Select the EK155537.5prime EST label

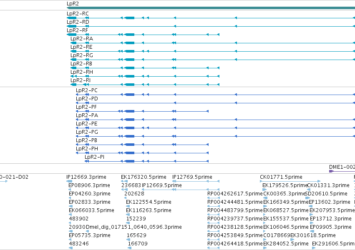(286, 219)
